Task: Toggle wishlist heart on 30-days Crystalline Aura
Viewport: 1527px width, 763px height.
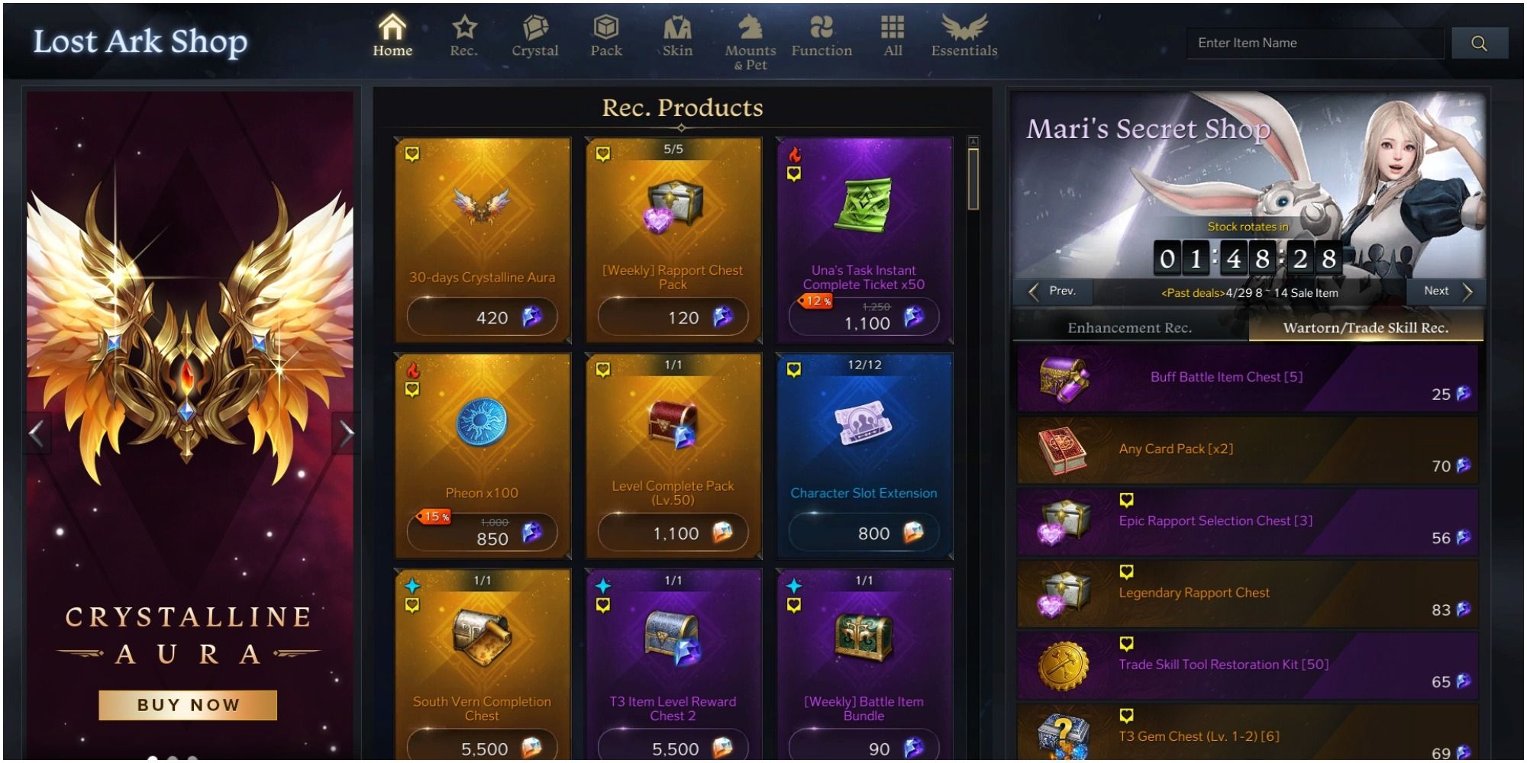Action: coord(412,154)
